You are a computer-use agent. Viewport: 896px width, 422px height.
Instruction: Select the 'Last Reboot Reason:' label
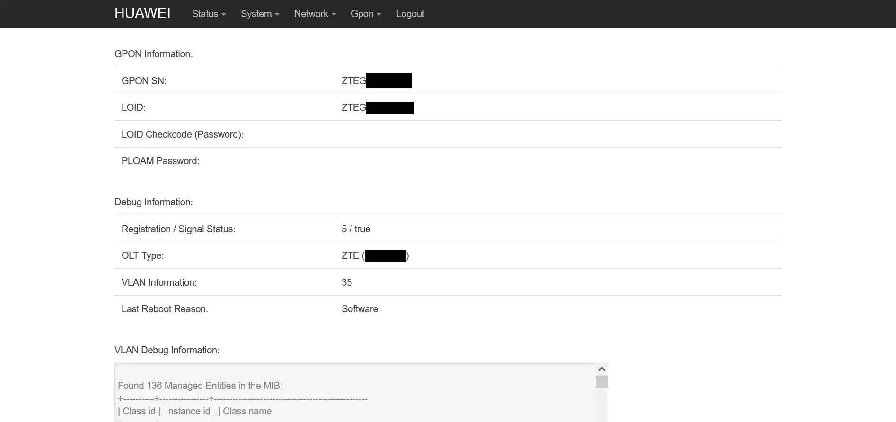[x=165, y=309]
